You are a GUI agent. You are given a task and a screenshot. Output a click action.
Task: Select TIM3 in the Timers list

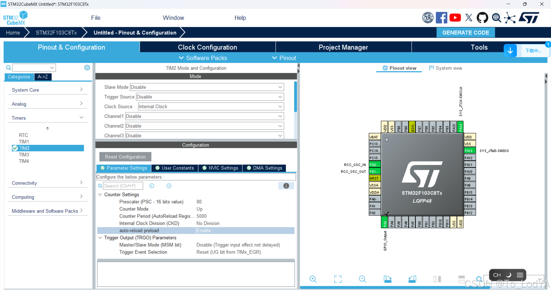coord(24,155)
